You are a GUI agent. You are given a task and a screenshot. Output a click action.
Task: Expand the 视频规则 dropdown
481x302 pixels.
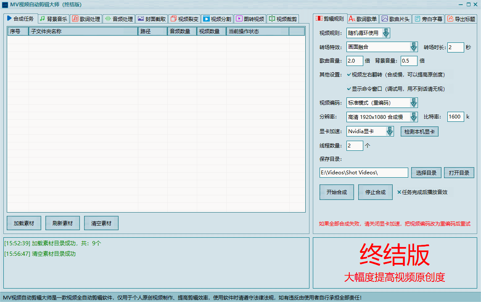386,33
